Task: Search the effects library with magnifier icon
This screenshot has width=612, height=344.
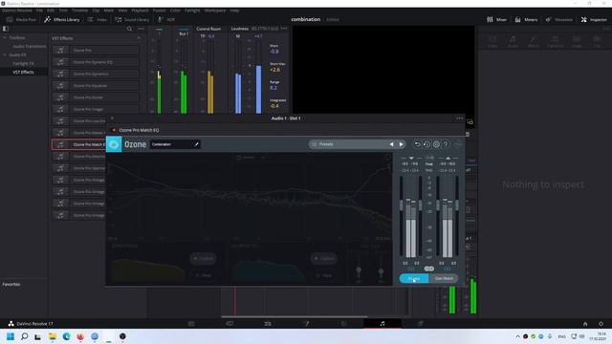Action: pos(129,29)
